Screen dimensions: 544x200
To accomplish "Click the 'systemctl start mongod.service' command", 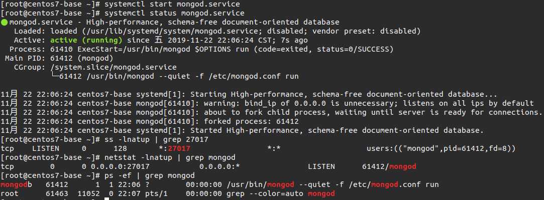I will click(172, 4).
